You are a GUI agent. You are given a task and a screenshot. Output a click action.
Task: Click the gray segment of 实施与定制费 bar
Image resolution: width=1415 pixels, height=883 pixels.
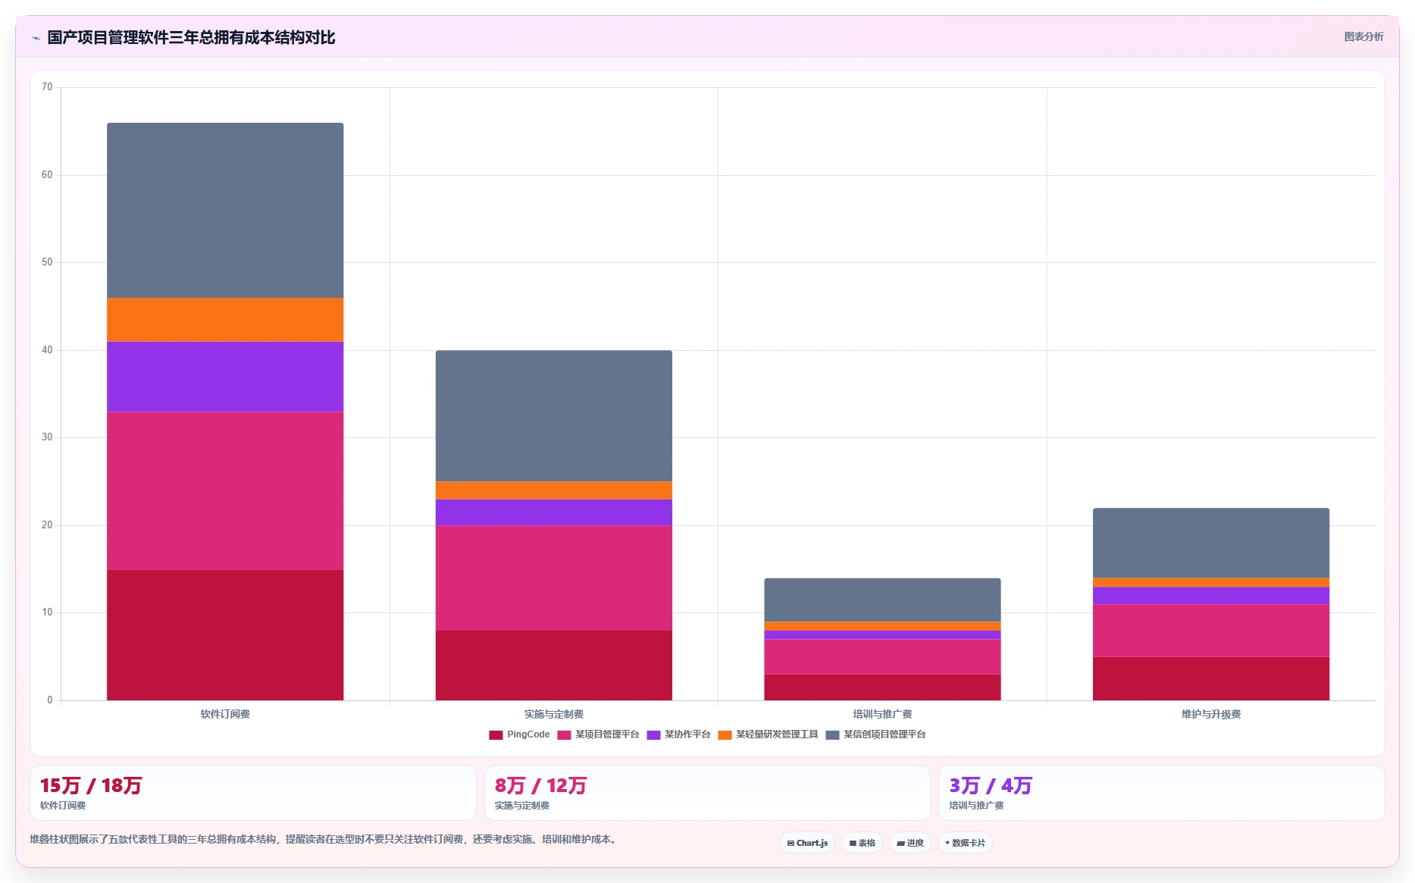click(553, 415)
